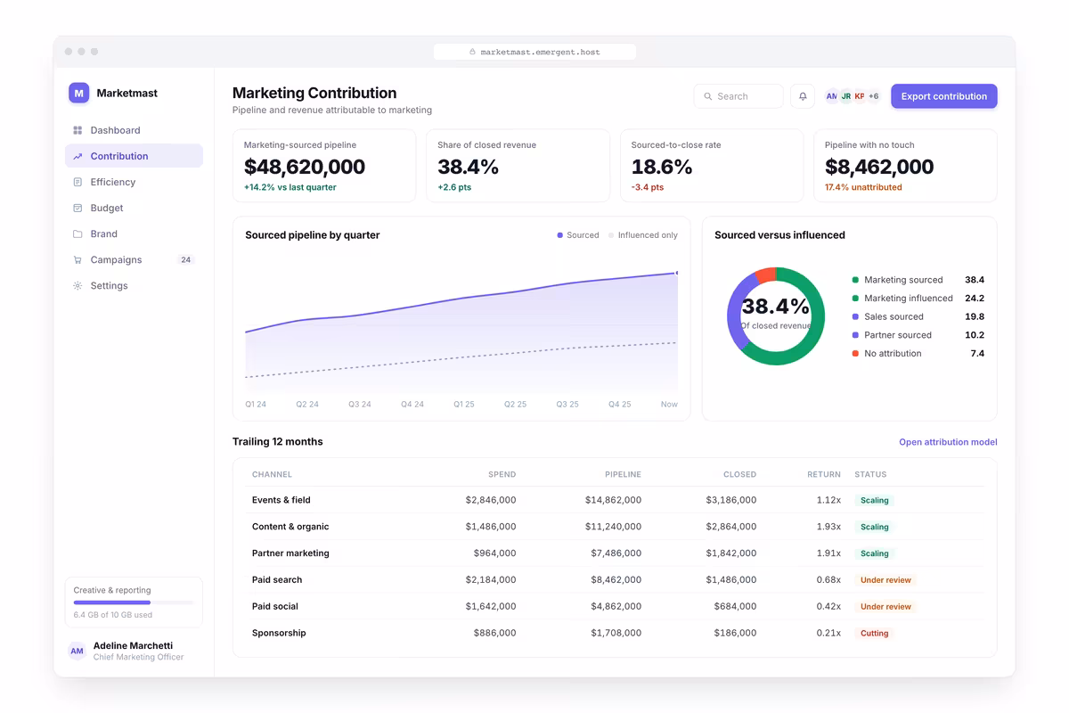Click the 17.4% unattributed text

tap(863, 187)
